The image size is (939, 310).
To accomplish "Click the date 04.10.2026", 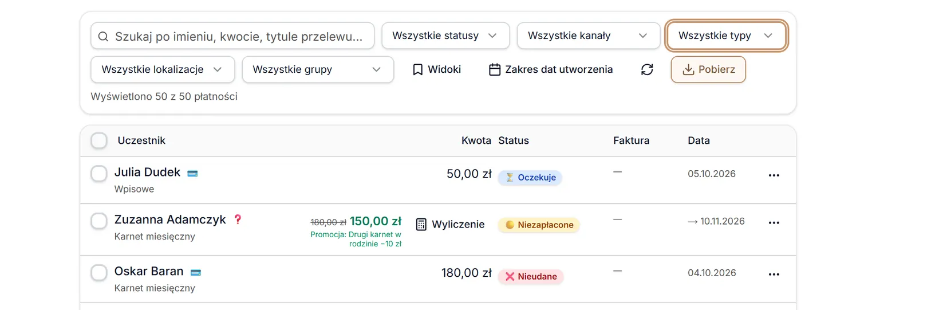I will pos(712,273).
